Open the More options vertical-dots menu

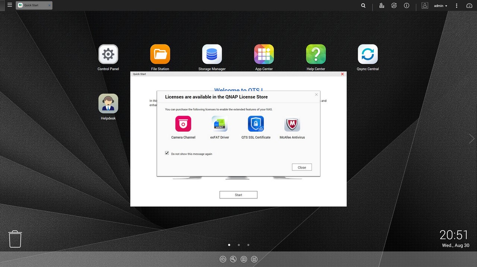(x=457, y=6)
